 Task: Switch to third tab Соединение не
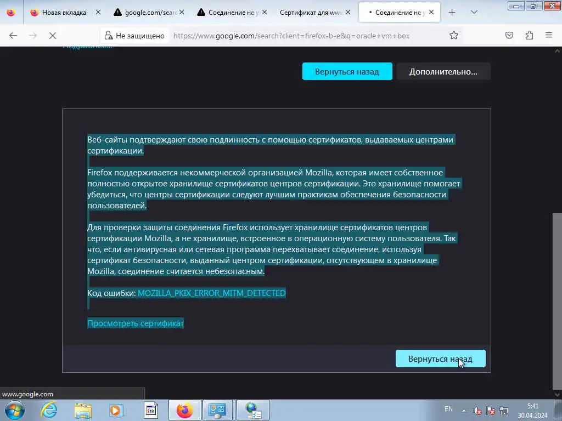click(231, 13)
